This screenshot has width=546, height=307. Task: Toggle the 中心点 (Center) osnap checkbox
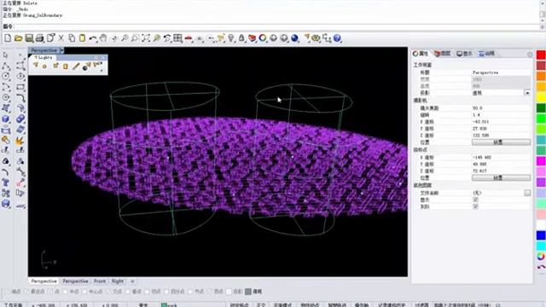pos(84,292)
